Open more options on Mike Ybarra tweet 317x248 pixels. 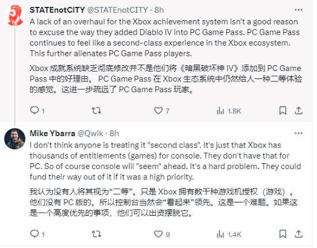tap(299, 133)
